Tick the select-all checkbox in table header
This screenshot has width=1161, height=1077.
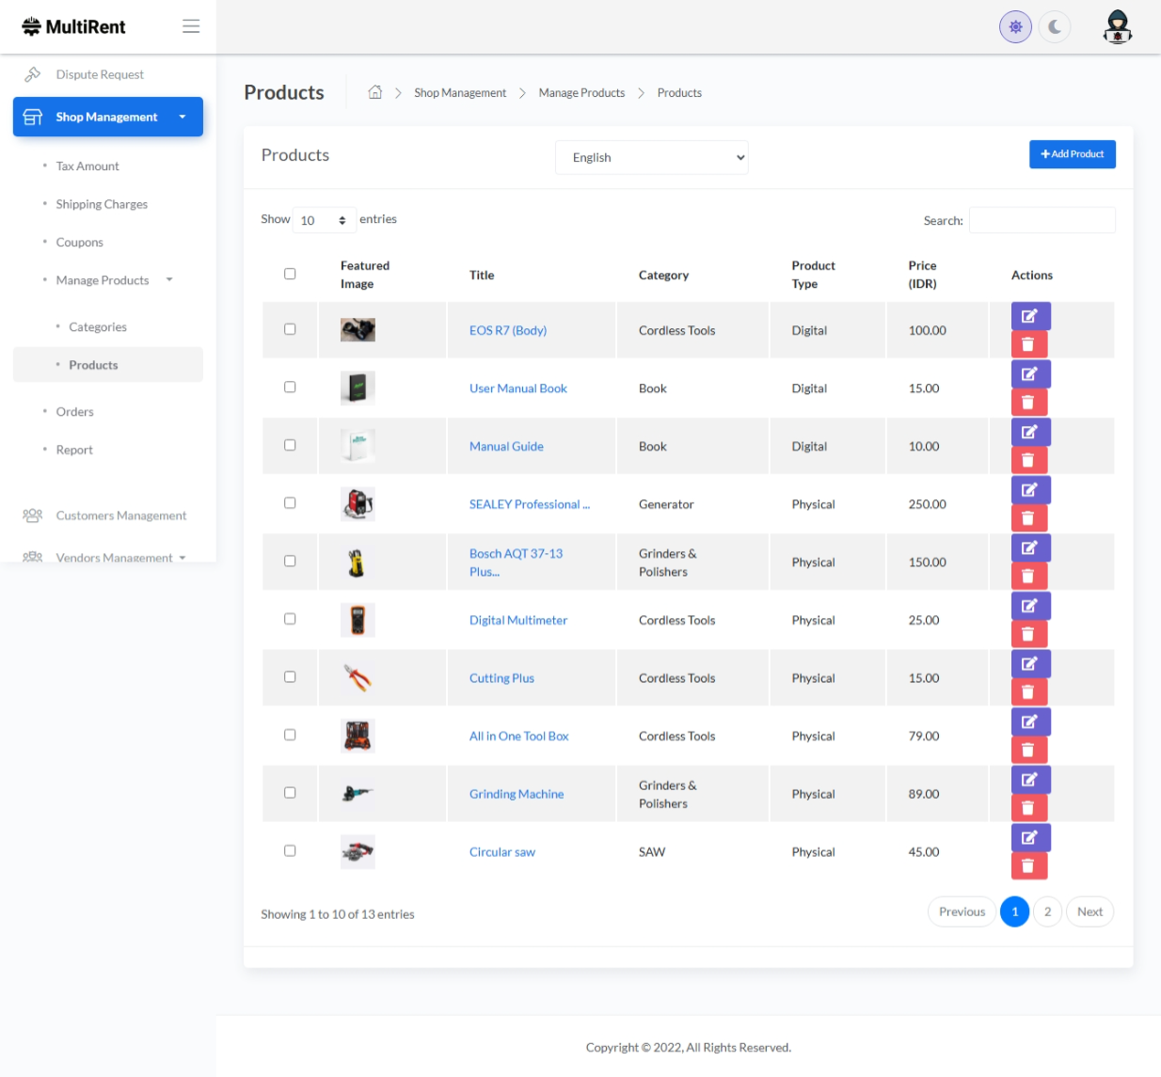click(290, 274)
